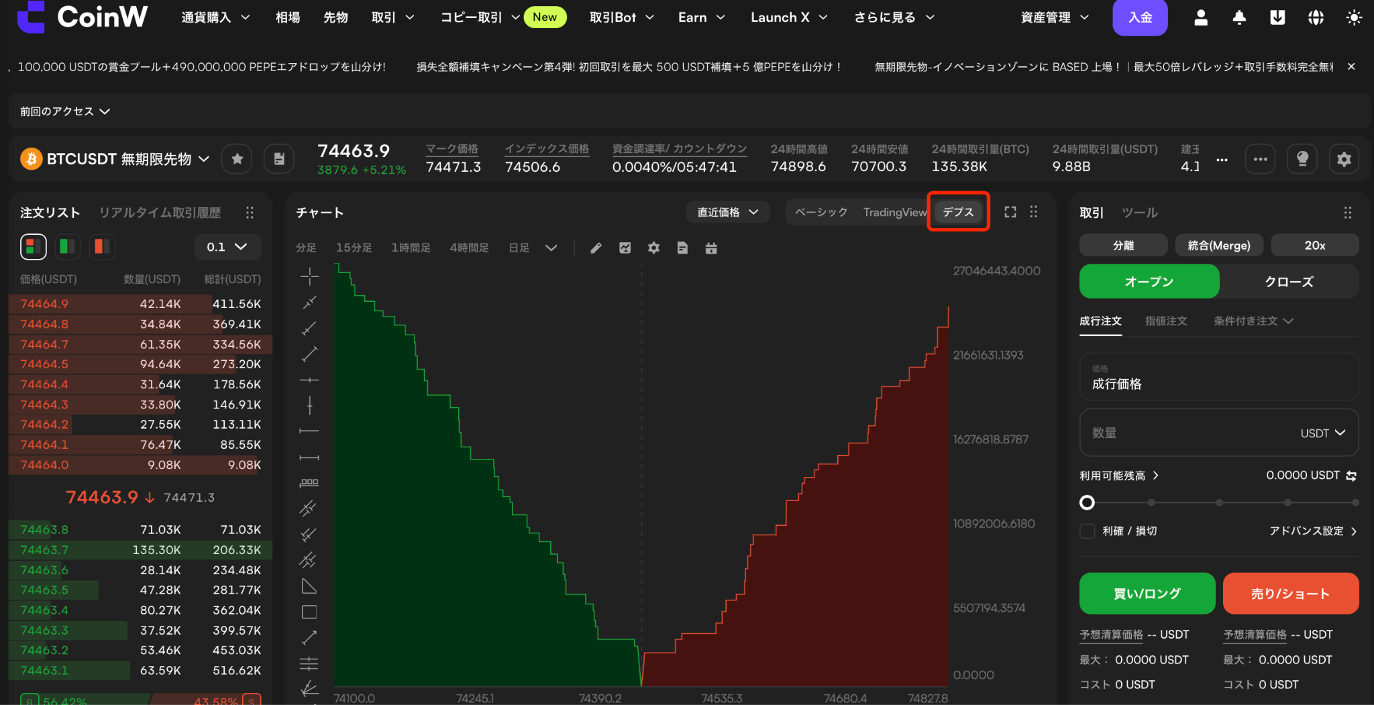Select the オープン (open) toggle
This screenshot has height=705, width=1374.
pos(1149,281)
